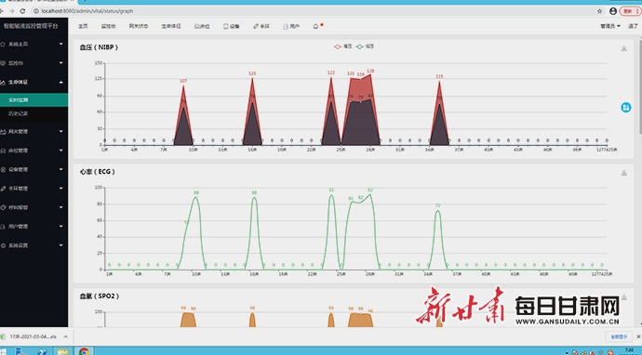Open the 管理员 account dropdown
This screenshot has height=355, width=642.
click(610, 26)
